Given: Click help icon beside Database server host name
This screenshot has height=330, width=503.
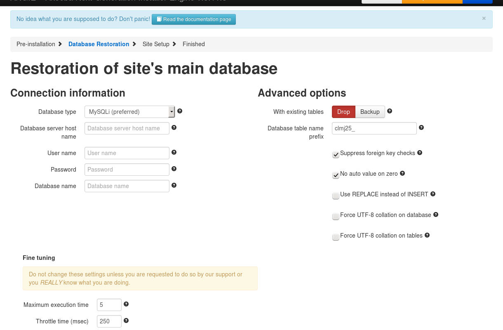Looking at the screenshot, I should coord(174,127).
